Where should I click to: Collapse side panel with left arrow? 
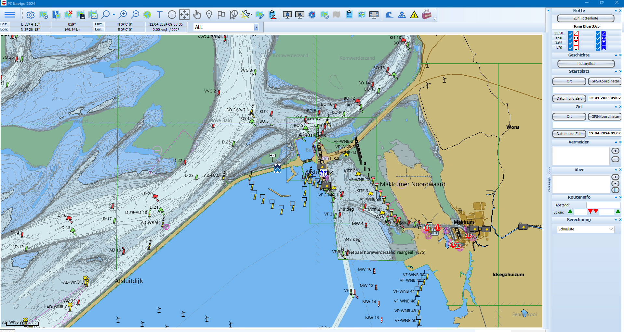pyautogui.click(x=548, y=11)
